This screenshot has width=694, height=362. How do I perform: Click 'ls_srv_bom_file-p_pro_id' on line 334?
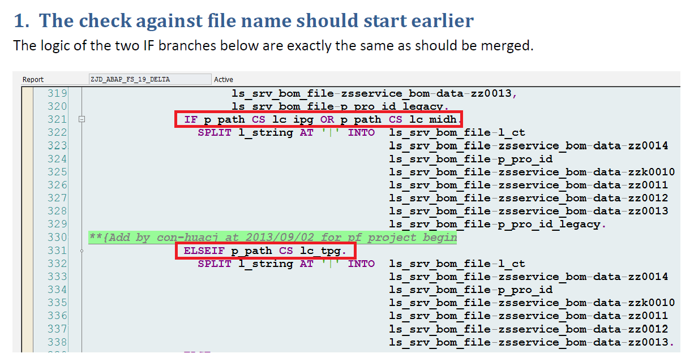[471, 290]
